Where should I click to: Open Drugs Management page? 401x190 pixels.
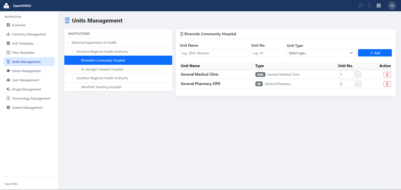pyautogui.click(x=29, y=89)
